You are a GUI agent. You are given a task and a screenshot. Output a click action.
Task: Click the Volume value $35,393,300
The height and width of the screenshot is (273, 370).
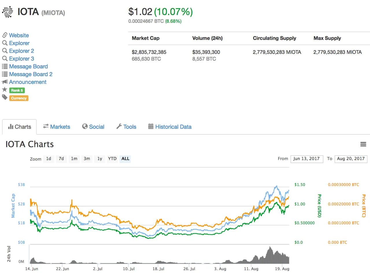tap(206, 52)
